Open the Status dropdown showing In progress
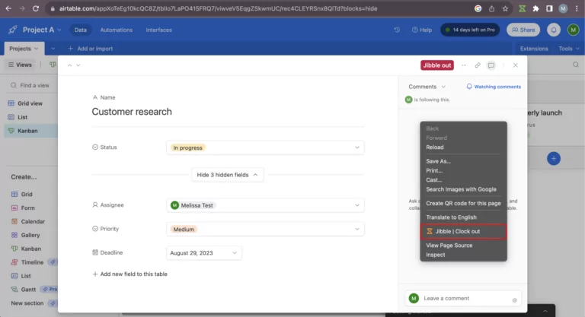Viewport: 585px width, 317px height. click(x=264, y=147)
